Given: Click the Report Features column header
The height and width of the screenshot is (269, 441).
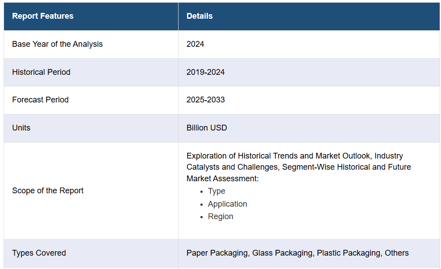Looking at the screenshot, I should (x=43, y=16).
